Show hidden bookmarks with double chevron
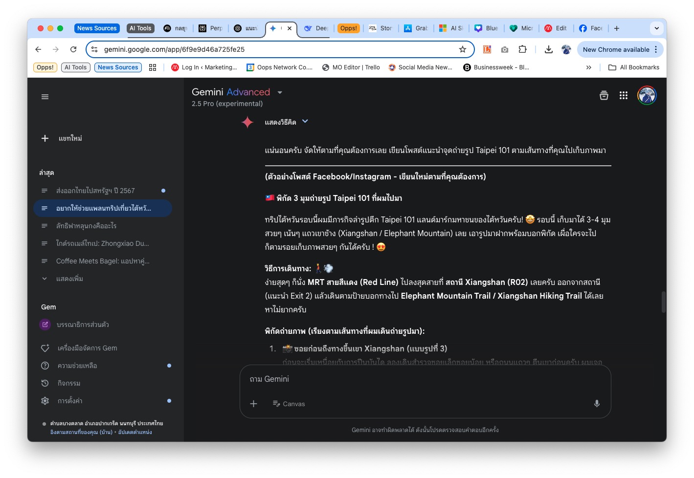694x478 pixels. (588, 67)
